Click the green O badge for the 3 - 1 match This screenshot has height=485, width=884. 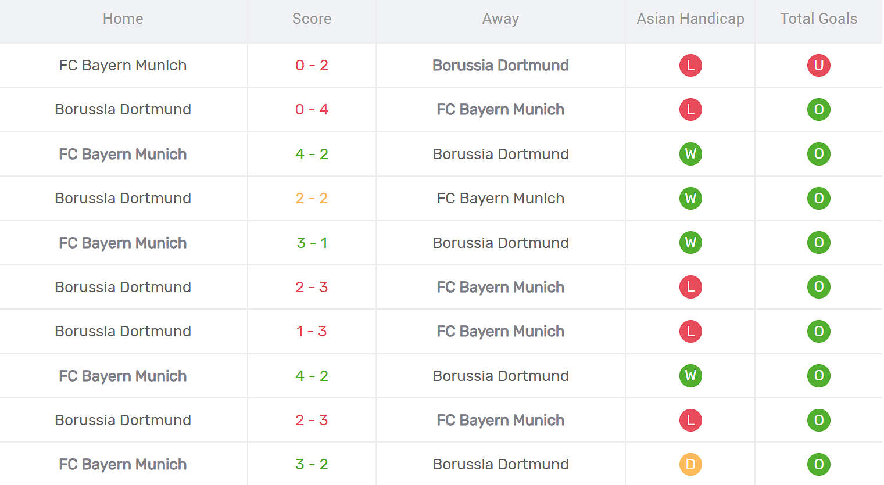pos(818,242)
